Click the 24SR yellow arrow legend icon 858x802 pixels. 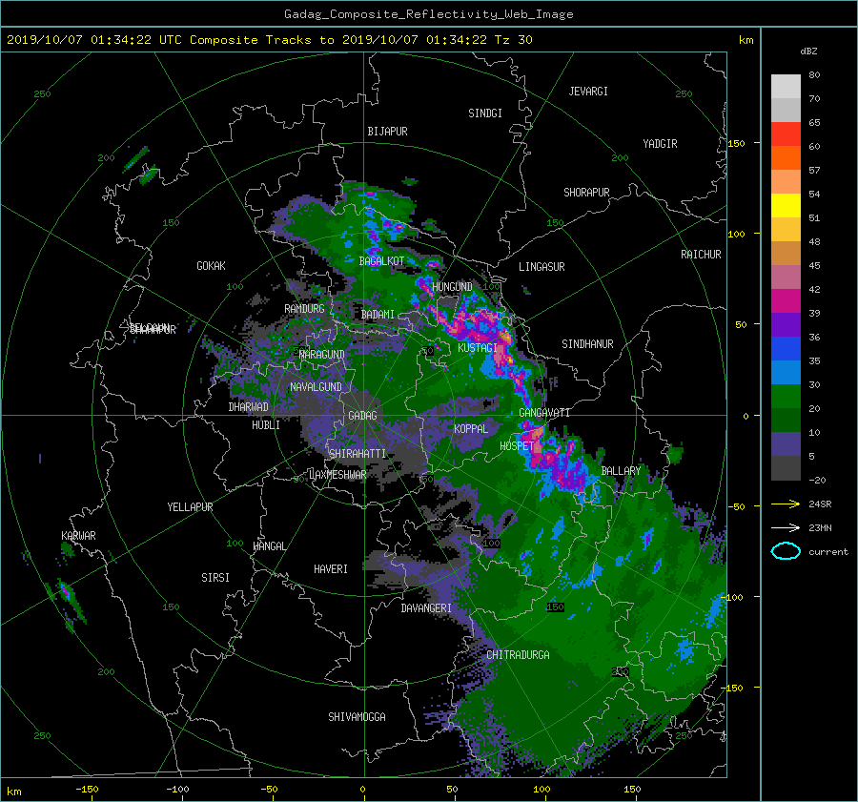786,504
